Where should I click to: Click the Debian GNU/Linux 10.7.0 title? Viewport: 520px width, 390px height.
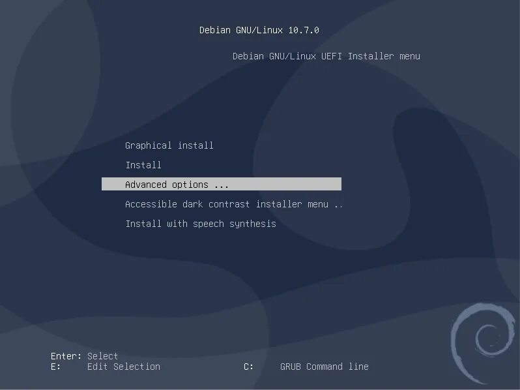pos(259,30)
